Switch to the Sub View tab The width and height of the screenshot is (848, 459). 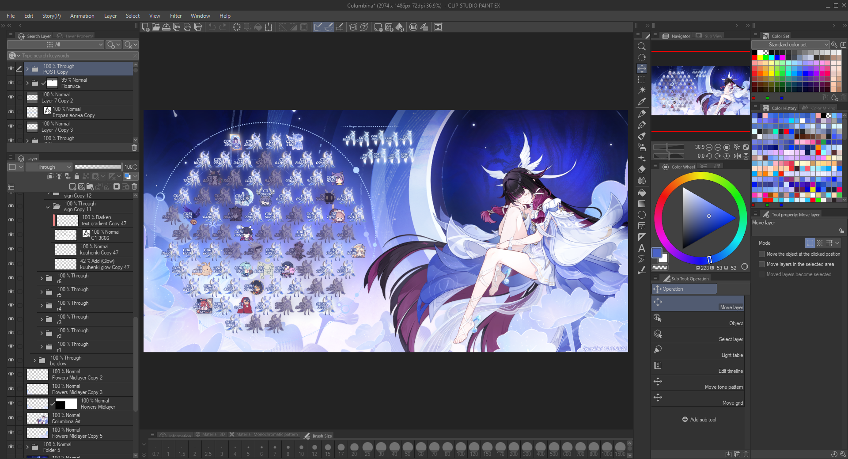[709, 36]
